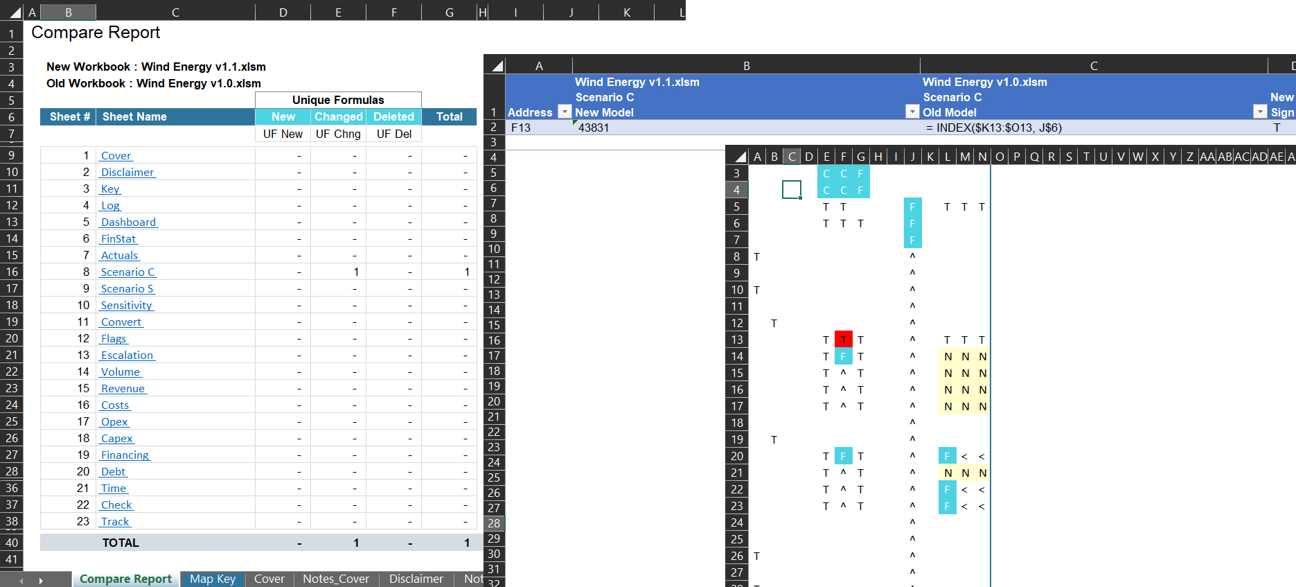Follow the Scenario C sheet link

tap(127, 272)
